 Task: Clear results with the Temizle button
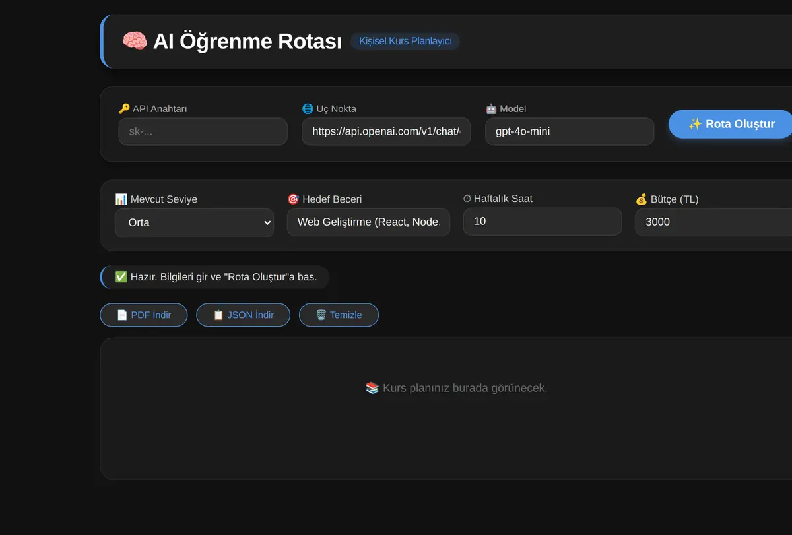[x=339, y=315]
